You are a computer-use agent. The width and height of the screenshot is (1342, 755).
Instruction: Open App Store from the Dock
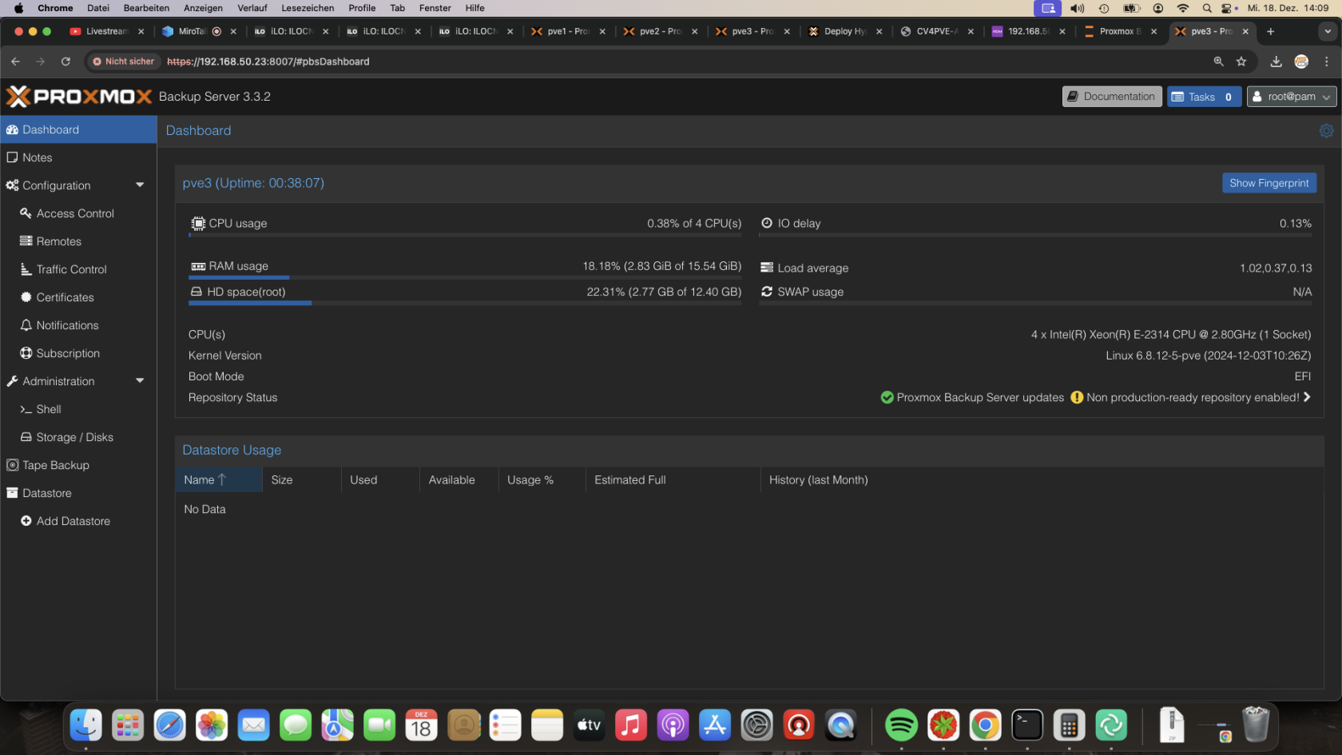715,725
